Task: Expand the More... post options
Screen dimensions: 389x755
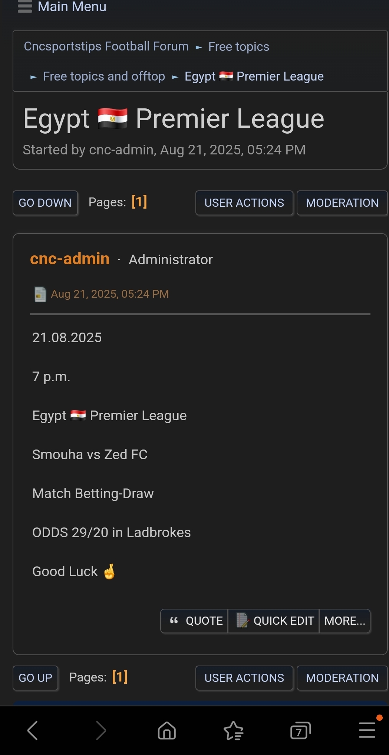Action: [x=345, y=621]
